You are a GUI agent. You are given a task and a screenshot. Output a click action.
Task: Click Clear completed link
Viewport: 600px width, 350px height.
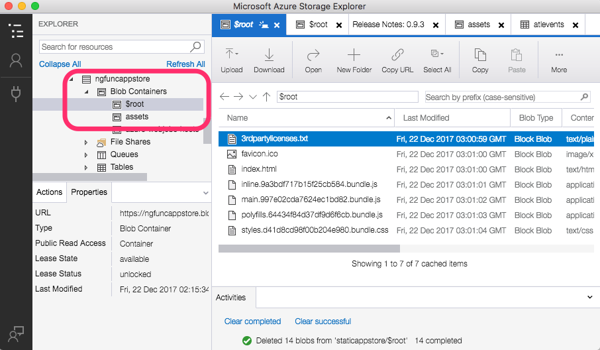pos(252,321)
